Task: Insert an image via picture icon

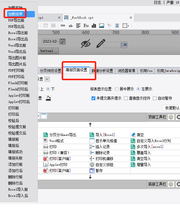Action: [102, 26]
